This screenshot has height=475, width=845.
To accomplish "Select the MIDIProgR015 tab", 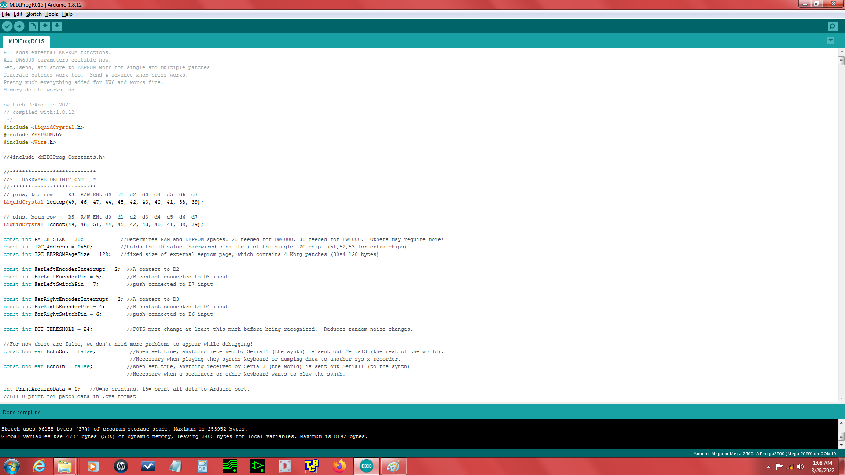I will click(26, 41).
